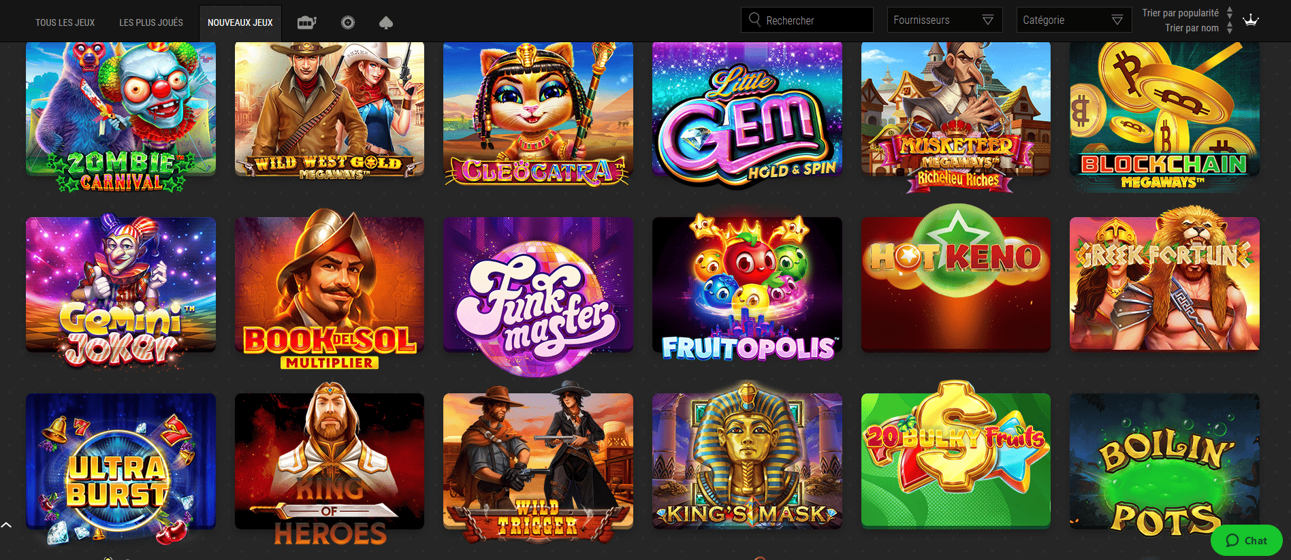Image resolution: width=1291 pixels, height=560 pixels.
Task: Toggle sort by name arrows
Action: pos(1230,28)
